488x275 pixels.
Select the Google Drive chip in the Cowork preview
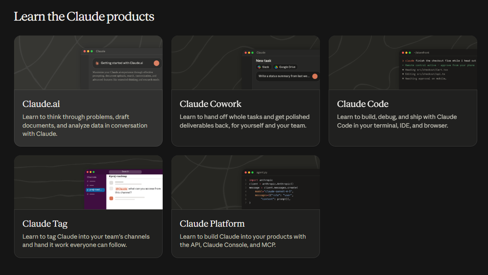[x=285, y=67]
